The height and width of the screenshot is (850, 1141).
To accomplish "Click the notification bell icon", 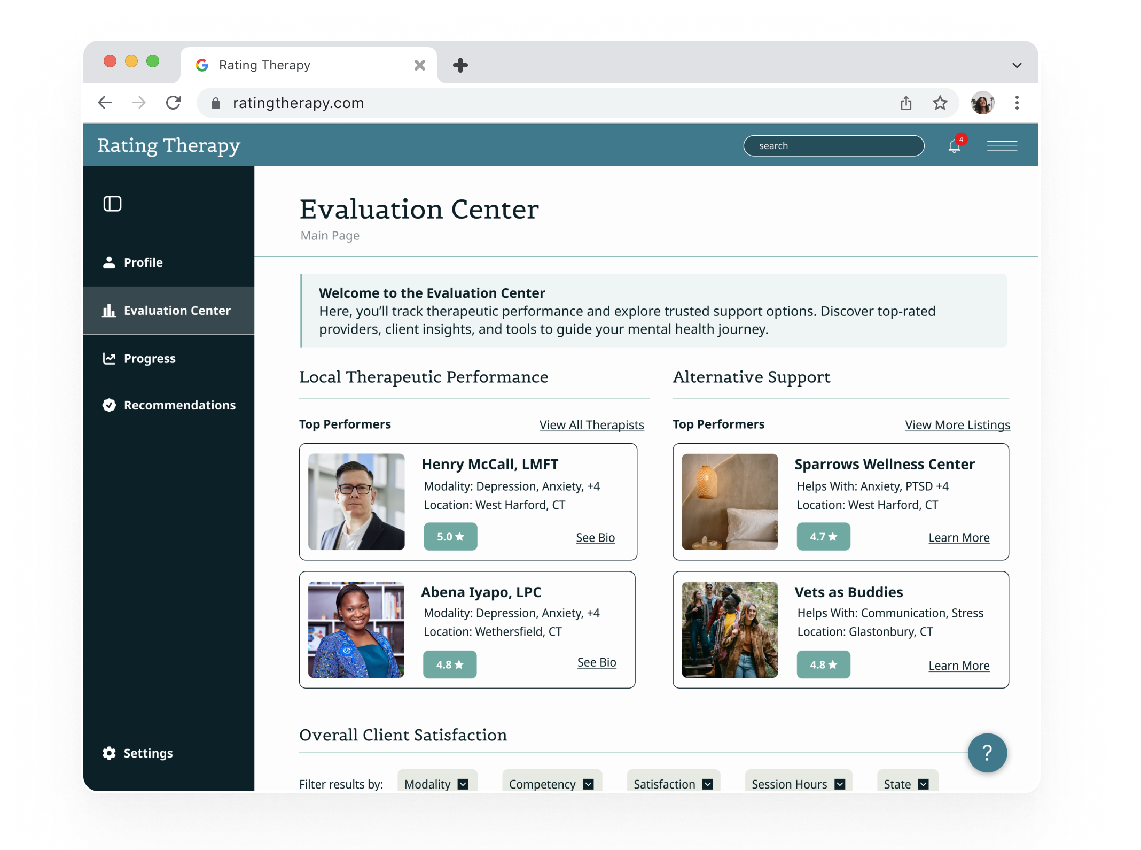I will tap(954, 146).
